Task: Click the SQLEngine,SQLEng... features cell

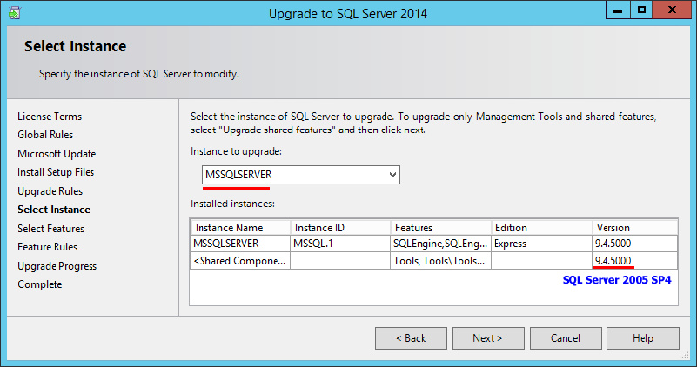Action: click(x=441, y=244)
